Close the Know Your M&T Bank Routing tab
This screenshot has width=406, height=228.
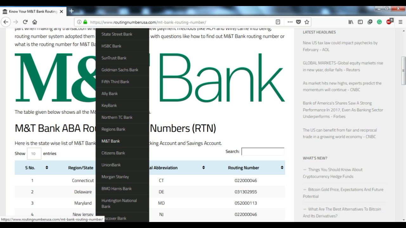pos(61,11)
